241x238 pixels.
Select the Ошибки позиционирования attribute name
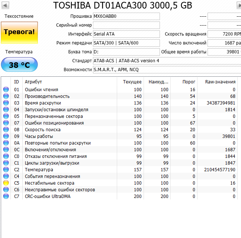point(54,123)
